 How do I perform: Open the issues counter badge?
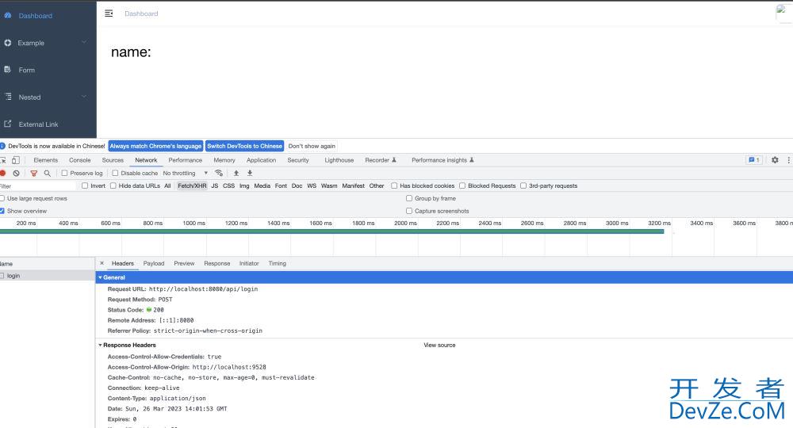[x=754, y=160]
